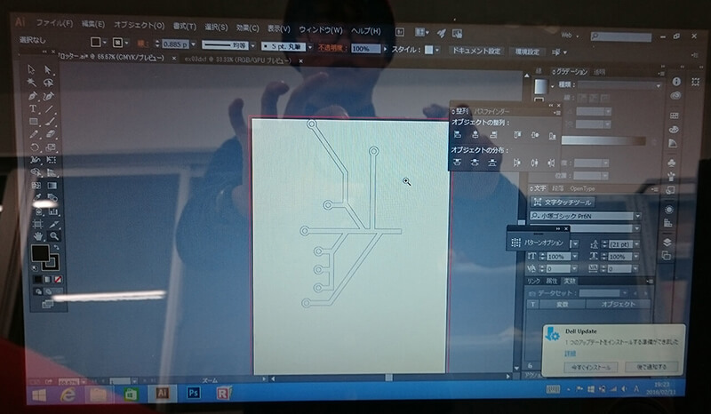
Task: Open the Web workspace switcher
Action: (570, 35)
